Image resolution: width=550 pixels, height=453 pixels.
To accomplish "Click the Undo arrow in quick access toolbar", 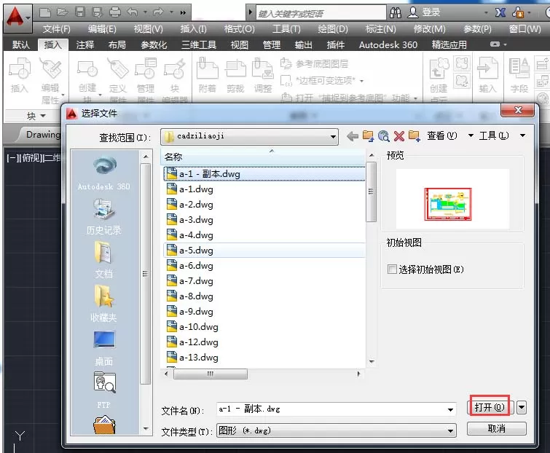I will [x=133, y=12].
